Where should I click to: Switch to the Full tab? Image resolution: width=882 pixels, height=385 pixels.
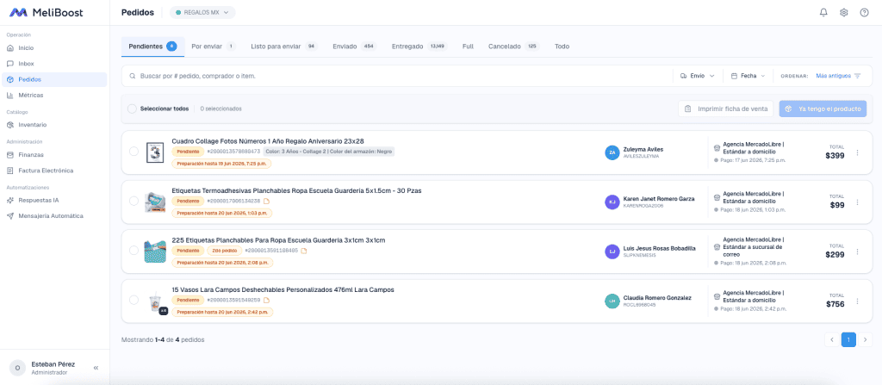point(468,47)
